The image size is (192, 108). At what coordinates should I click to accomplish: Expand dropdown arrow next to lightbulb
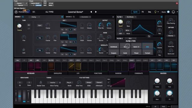(158, 12)
